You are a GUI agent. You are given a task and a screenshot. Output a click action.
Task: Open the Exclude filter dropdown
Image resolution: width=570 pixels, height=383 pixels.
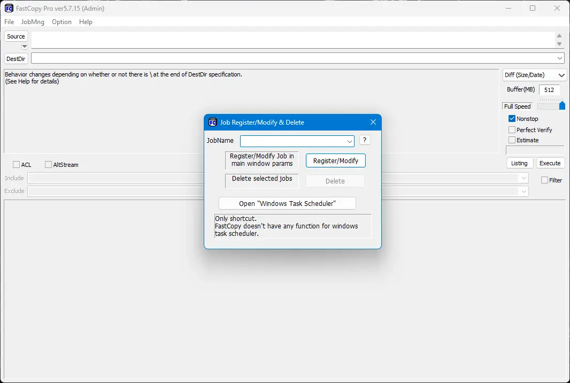click(x=524, y=191)
